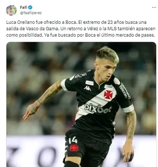Click the blue verified badge next to Fafi

pos(30,7)
